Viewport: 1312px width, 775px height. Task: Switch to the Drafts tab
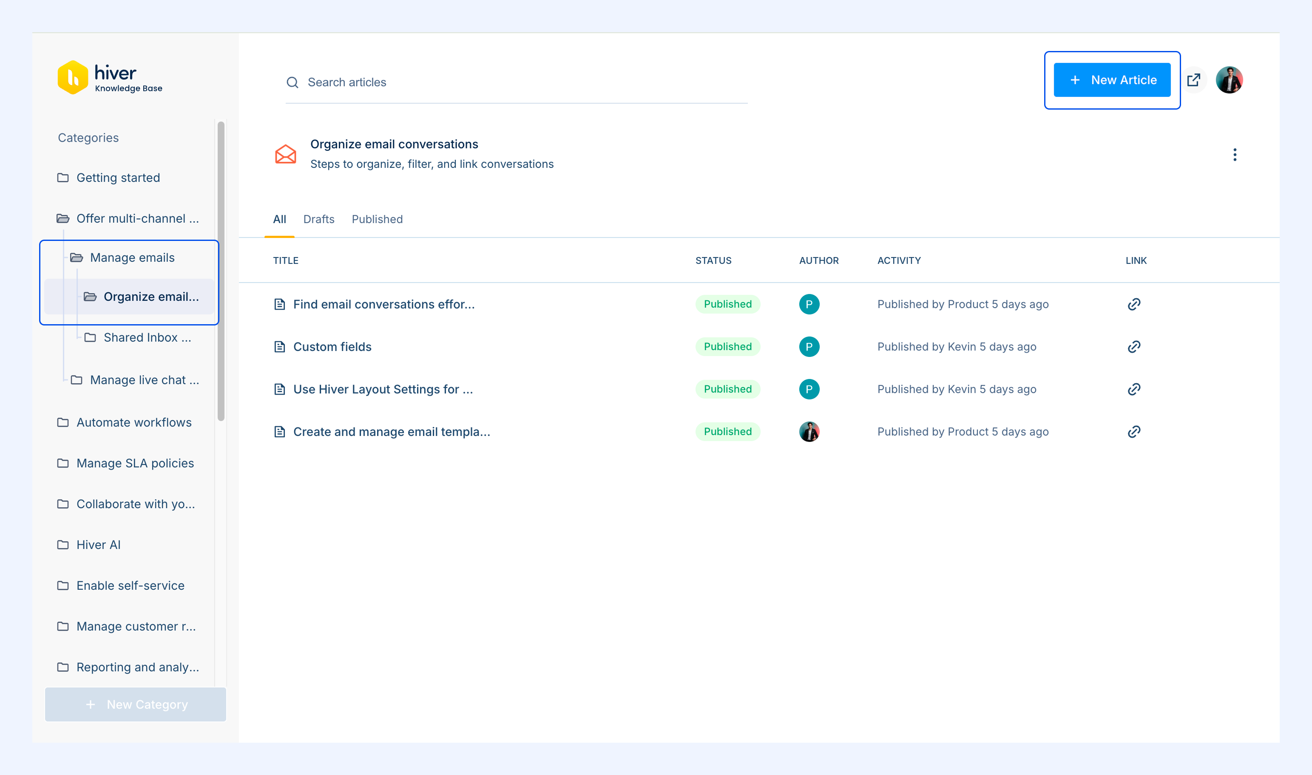319,219
